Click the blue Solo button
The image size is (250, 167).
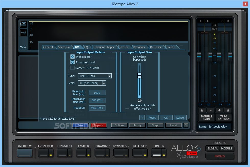[x=80, y=125]
